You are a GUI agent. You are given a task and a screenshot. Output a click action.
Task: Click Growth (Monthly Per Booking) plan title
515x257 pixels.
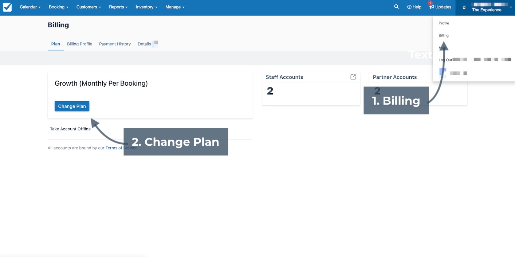pyautogui.click(x=101, y=83)
